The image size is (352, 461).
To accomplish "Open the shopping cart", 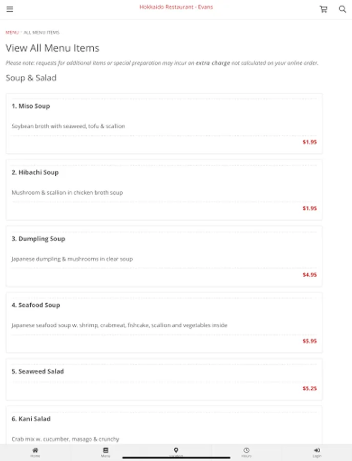I will [323, 9].
